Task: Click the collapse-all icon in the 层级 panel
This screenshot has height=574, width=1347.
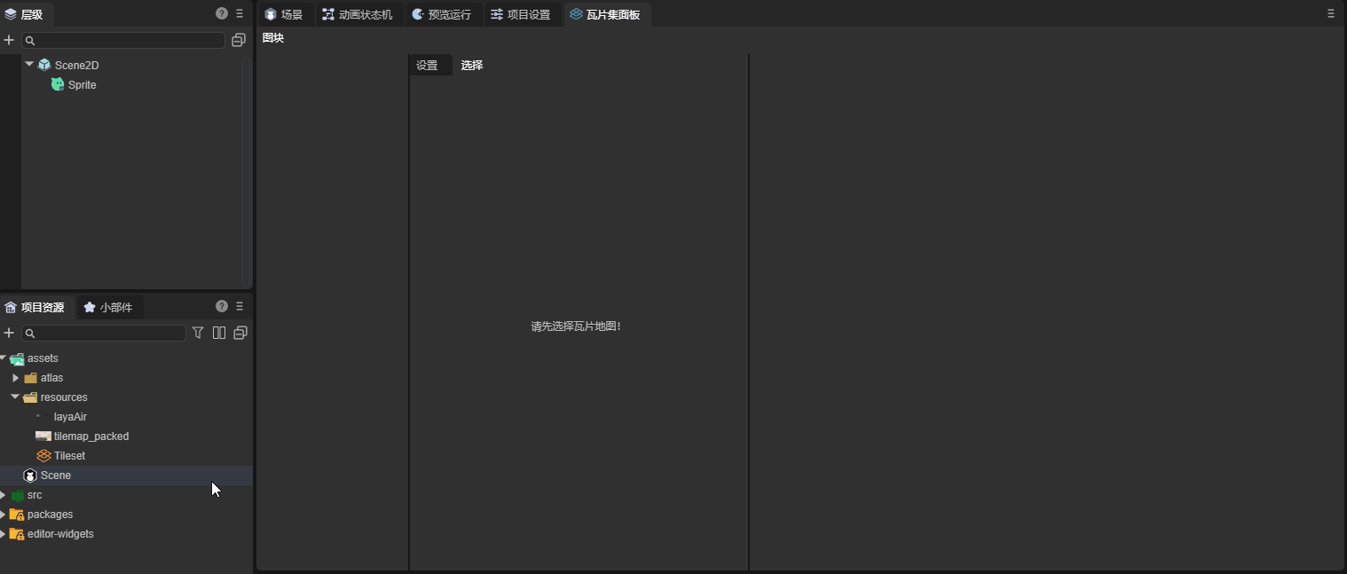Action: pyautogui.click(x=238, y=40)
